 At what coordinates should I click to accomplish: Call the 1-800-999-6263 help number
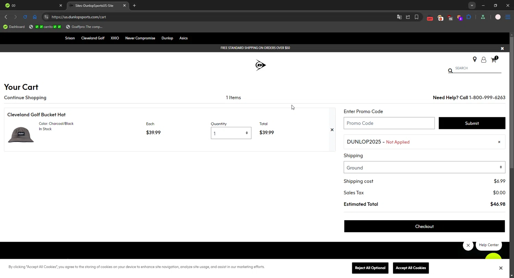tap(487, 97)
